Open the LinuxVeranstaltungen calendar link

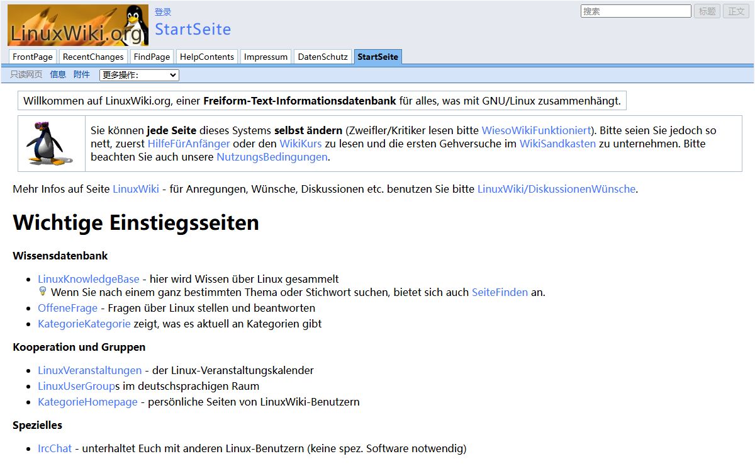pyautogui.click(x=89, y=370)
